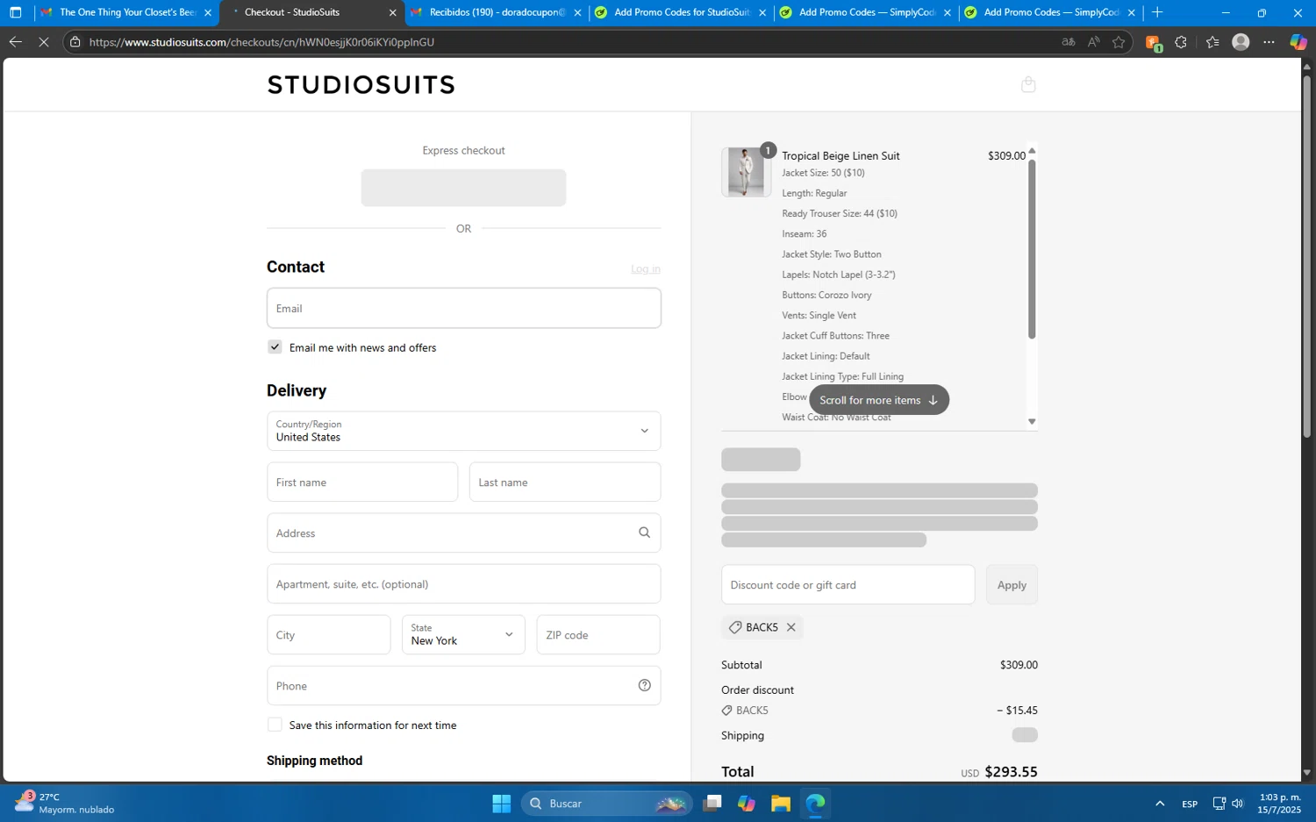1316x822 pixels.
Task: Click the browser address bar URL
Action: [261, 42]
